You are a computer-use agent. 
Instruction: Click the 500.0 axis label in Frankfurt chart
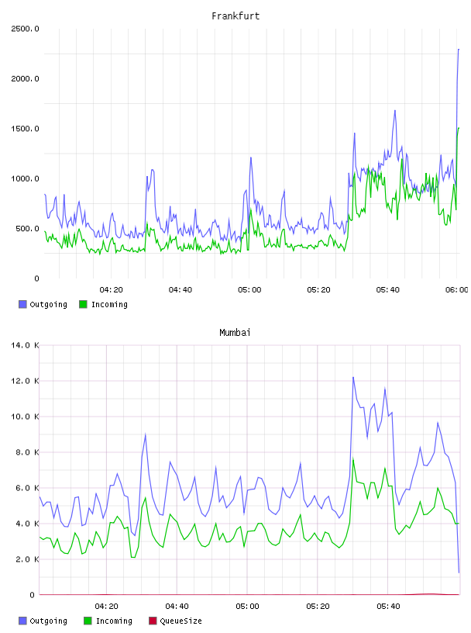pyautogui.click(x=27, y=229)
